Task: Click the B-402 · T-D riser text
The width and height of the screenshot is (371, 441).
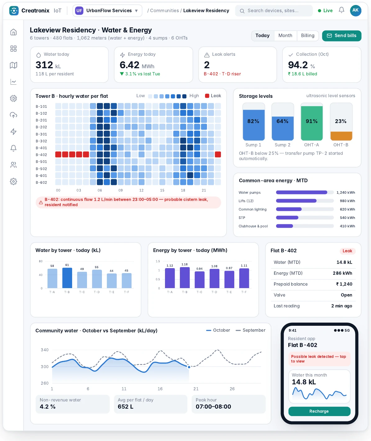Action: point(222,74)
